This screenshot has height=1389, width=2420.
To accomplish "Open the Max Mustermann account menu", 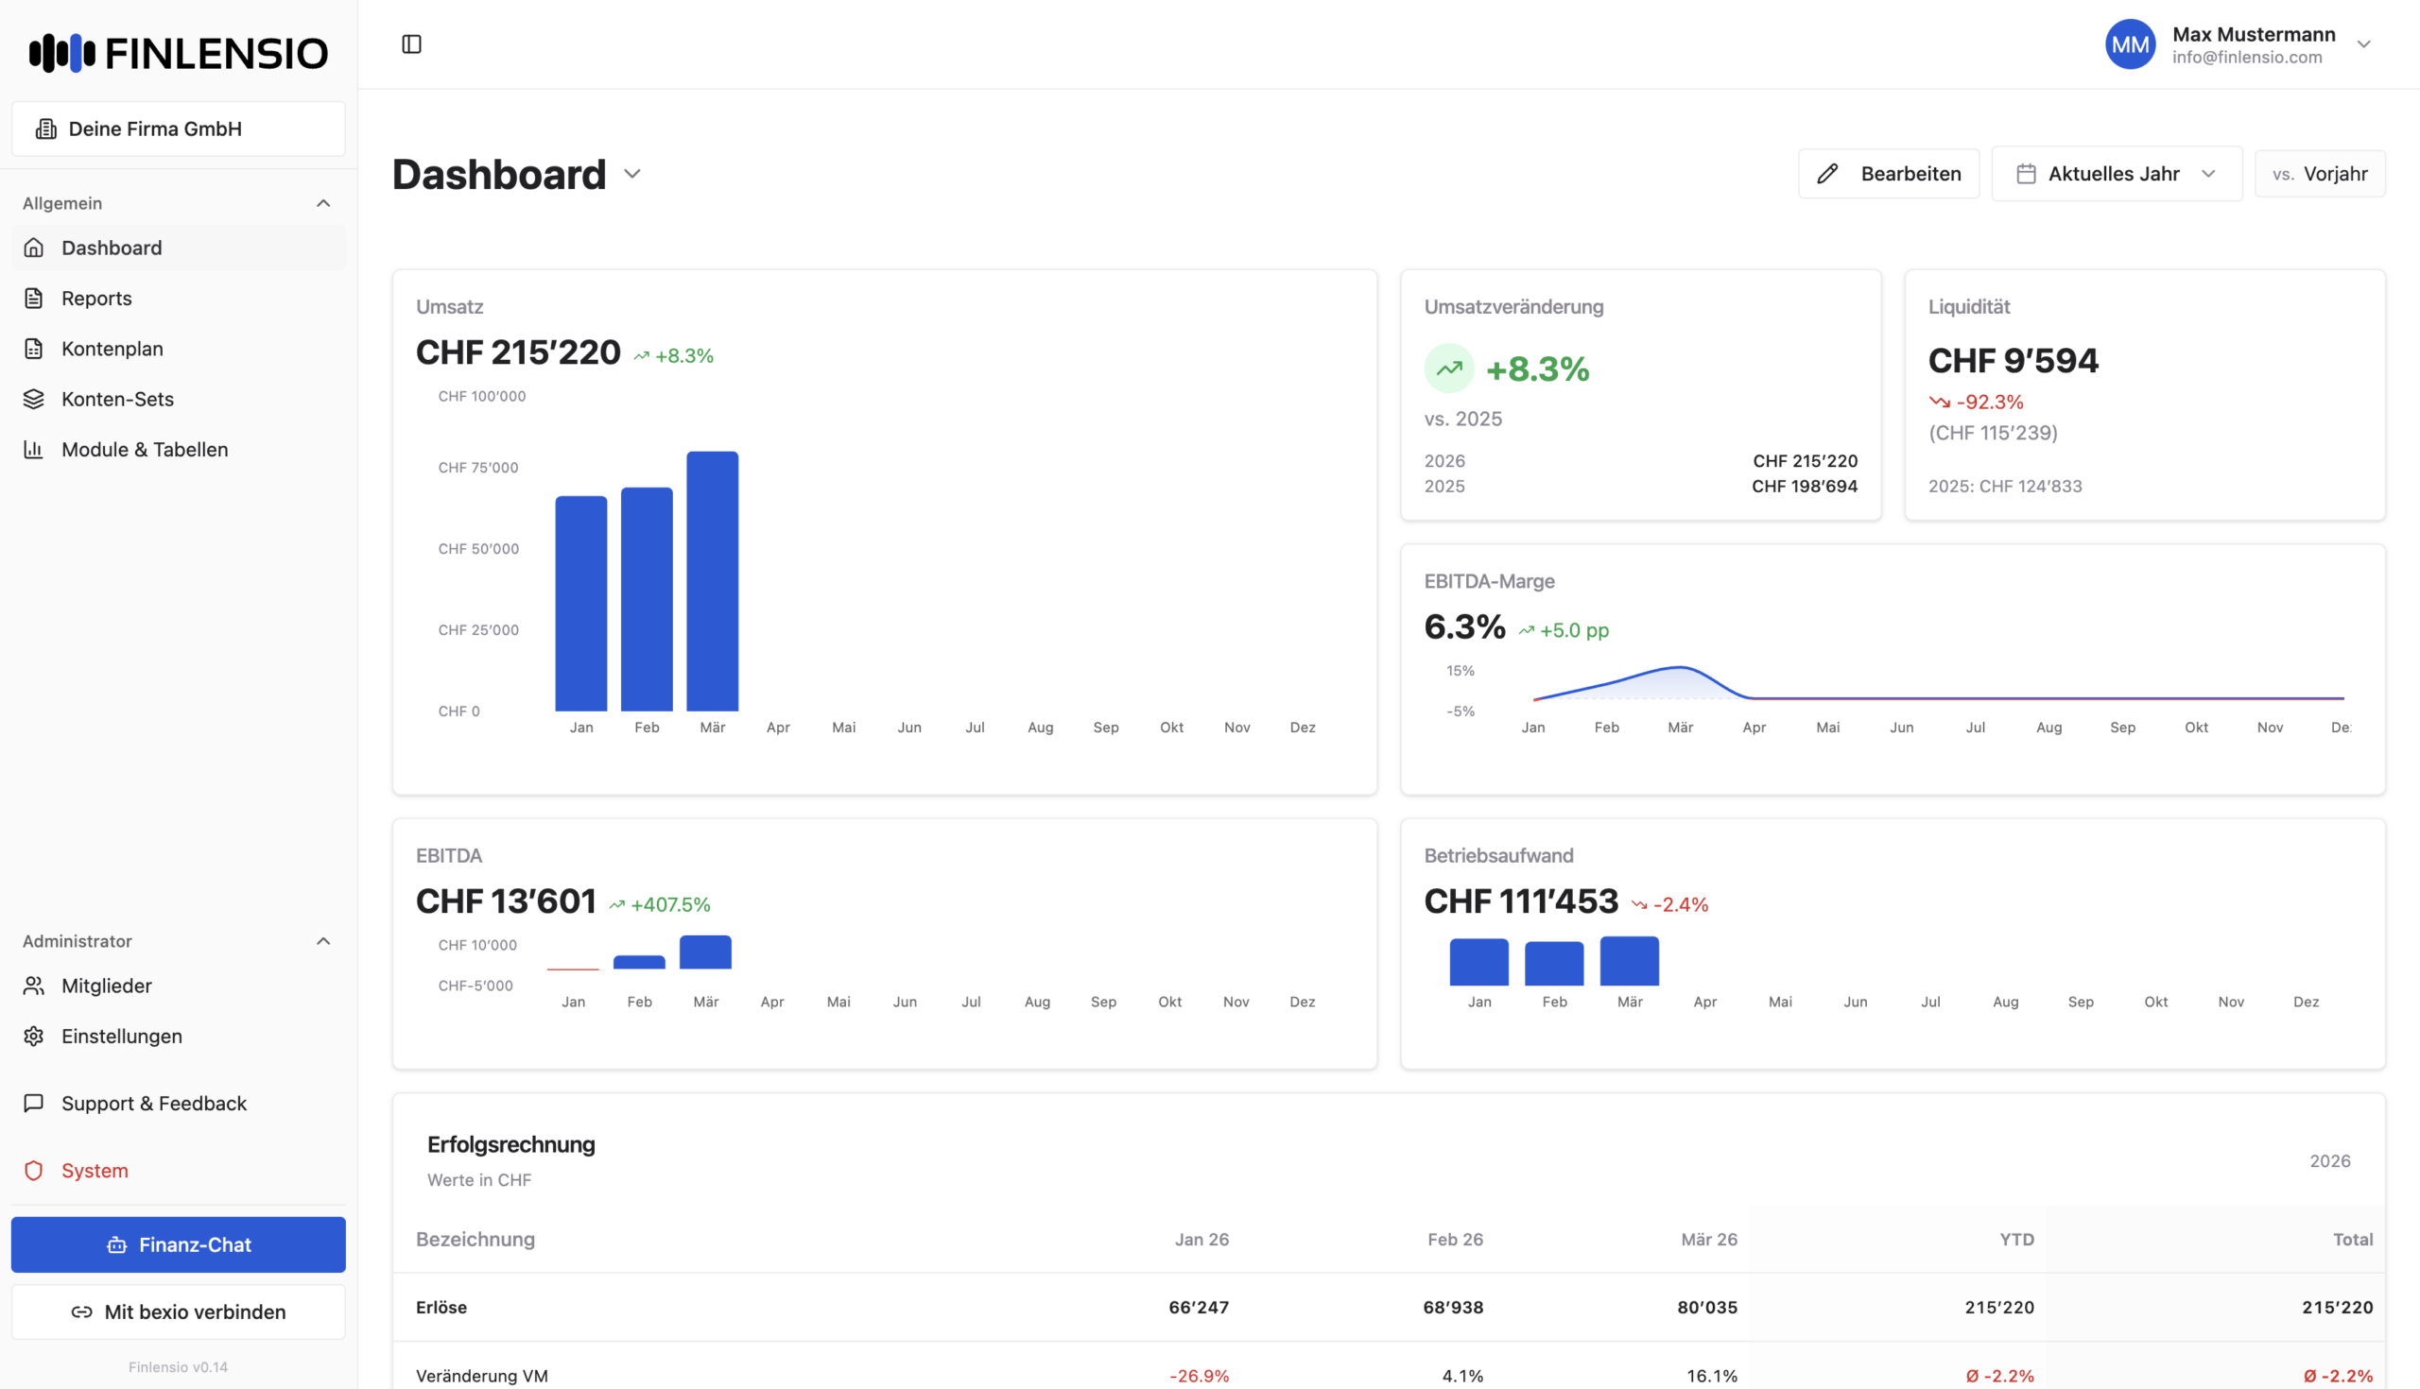I will [2362, 43].
